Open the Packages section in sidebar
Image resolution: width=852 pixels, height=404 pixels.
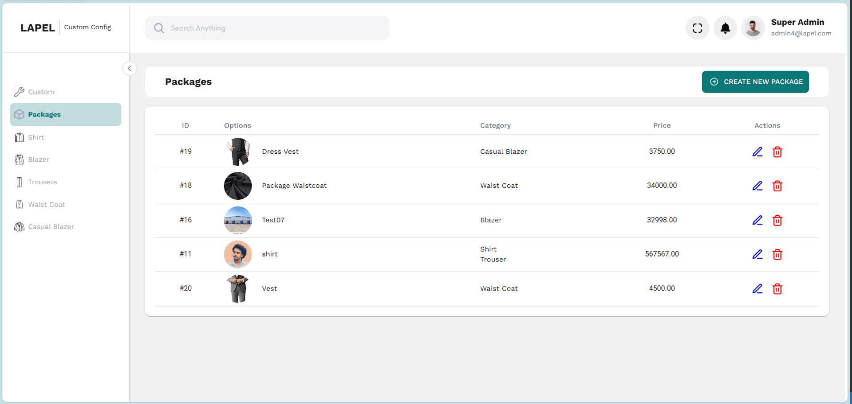coord(44,114)
